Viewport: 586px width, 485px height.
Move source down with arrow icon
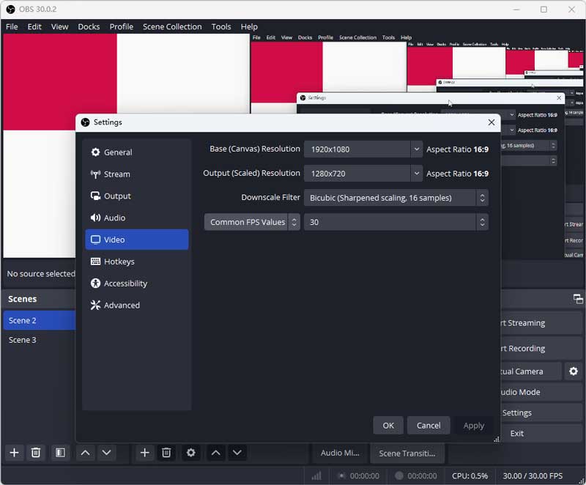click(237, 453)
